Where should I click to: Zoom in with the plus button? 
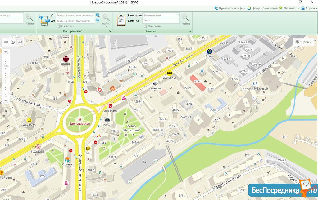6,52
